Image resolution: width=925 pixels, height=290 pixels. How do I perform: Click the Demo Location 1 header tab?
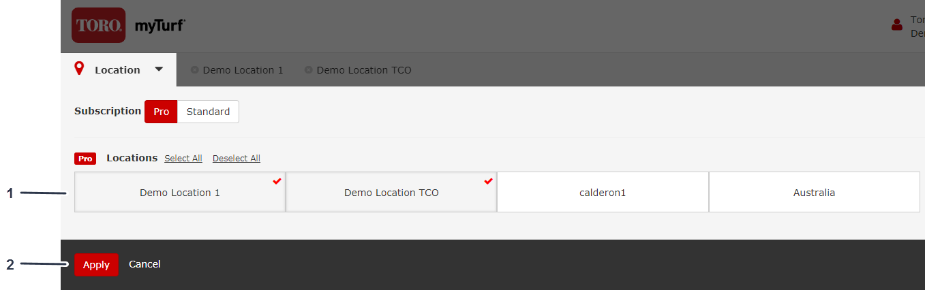click(243, 70)
